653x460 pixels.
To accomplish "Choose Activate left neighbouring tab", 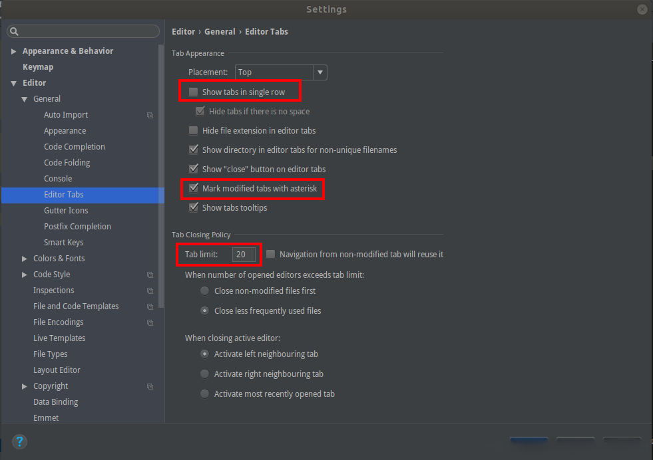I will [204, 354].
